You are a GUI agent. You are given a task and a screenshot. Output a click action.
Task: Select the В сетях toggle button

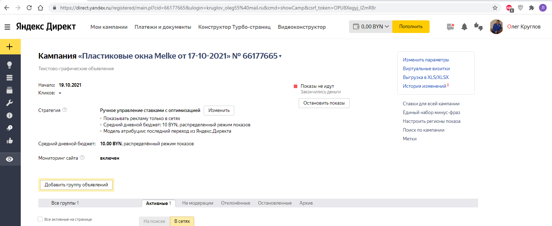[x=182, y=221]
